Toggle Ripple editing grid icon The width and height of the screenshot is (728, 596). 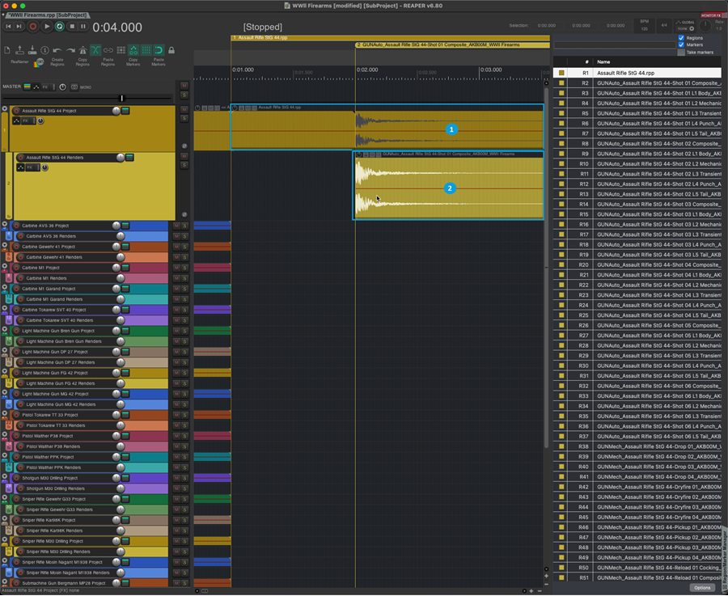pos(121,50)
